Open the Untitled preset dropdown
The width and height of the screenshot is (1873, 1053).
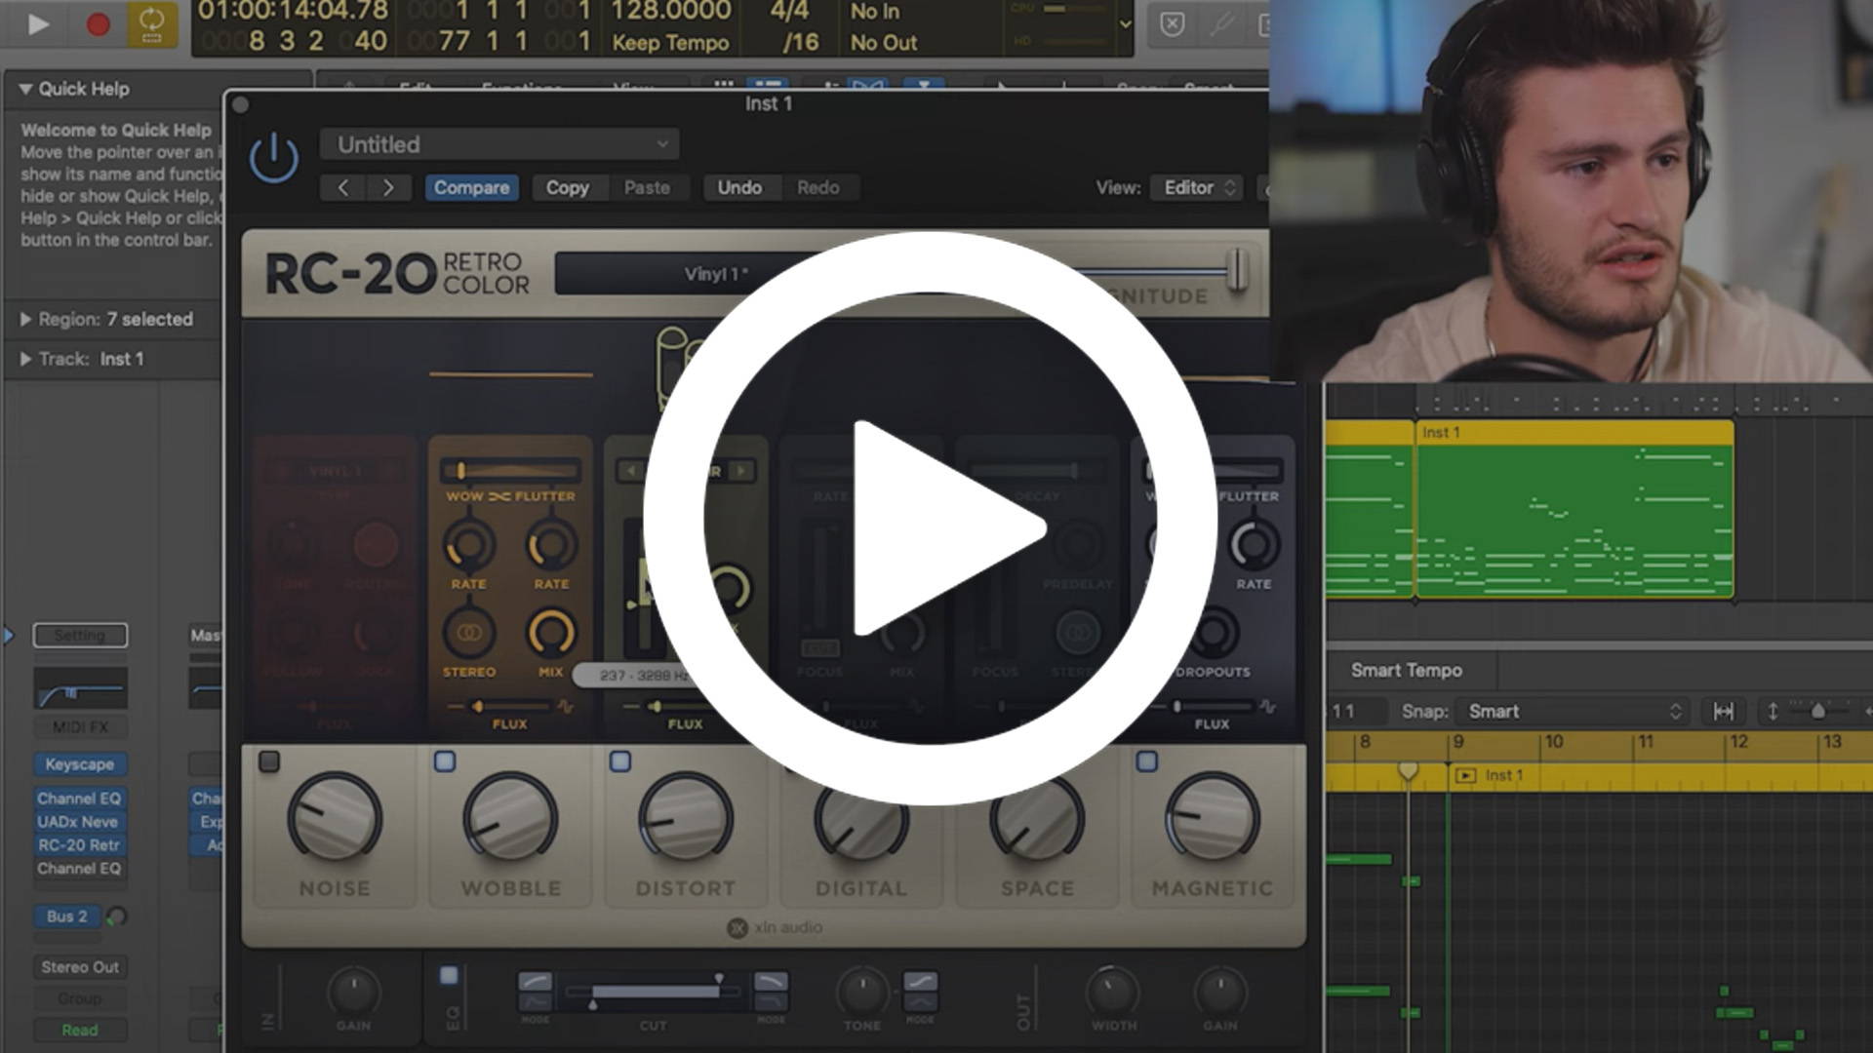499,144
